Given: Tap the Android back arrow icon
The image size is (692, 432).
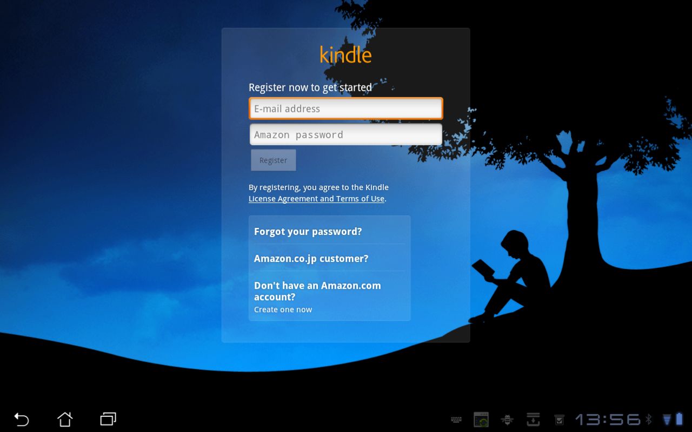Looking at the screenshot, I should (x=21, y=419).
